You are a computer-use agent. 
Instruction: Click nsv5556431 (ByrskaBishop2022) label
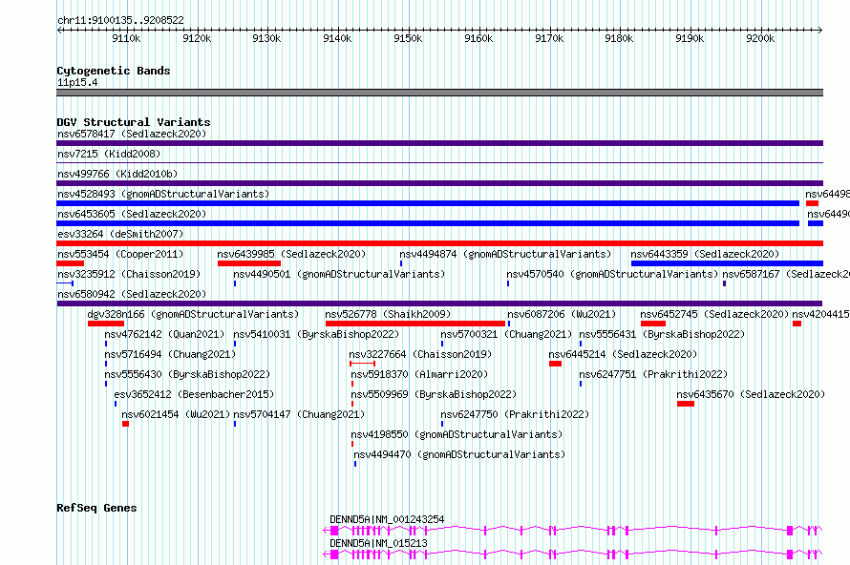coord(662,334)
